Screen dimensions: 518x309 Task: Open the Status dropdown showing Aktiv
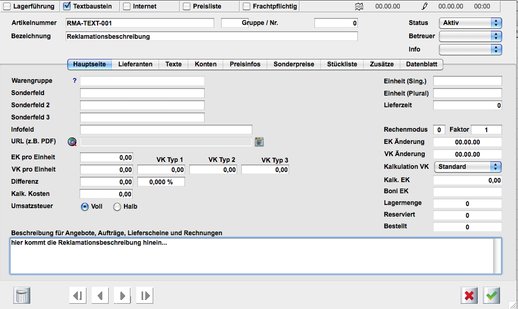(x=470, y=23)
